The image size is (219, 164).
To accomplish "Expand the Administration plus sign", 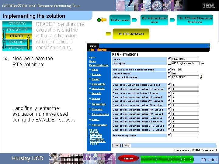I will (90, 125).
